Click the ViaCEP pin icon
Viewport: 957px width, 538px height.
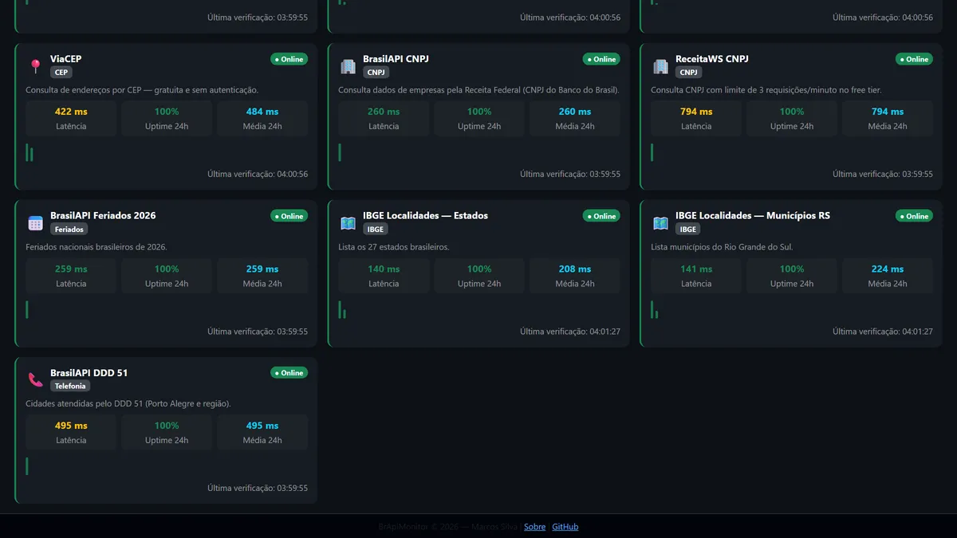(x=35, y=66)
